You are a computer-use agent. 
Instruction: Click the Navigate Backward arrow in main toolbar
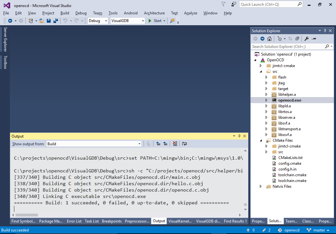click(10, 21)
